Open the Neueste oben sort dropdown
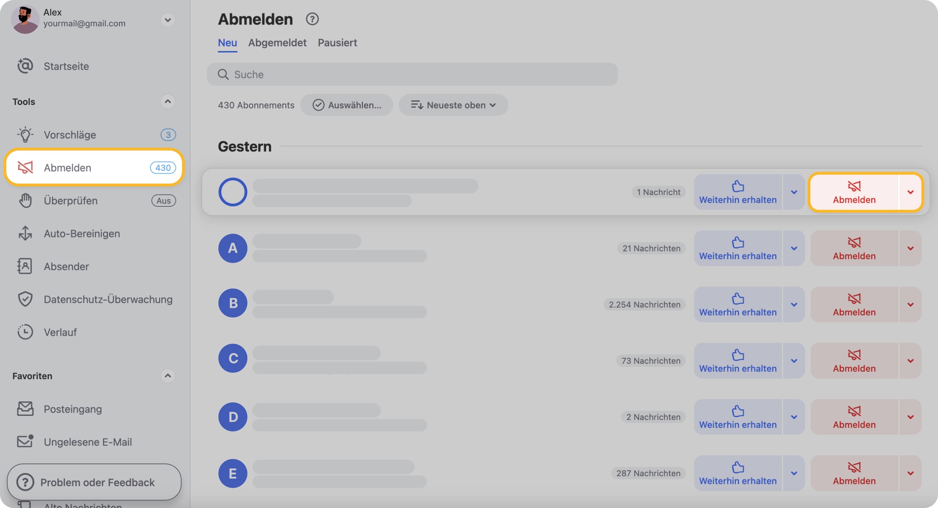This screenshot has width=938, height=508. point(454,105)
